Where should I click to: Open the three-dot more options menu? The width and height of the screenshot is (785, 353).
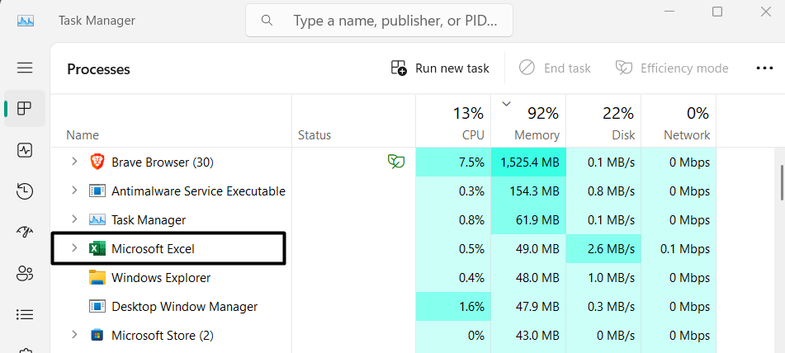coord(764,68)
